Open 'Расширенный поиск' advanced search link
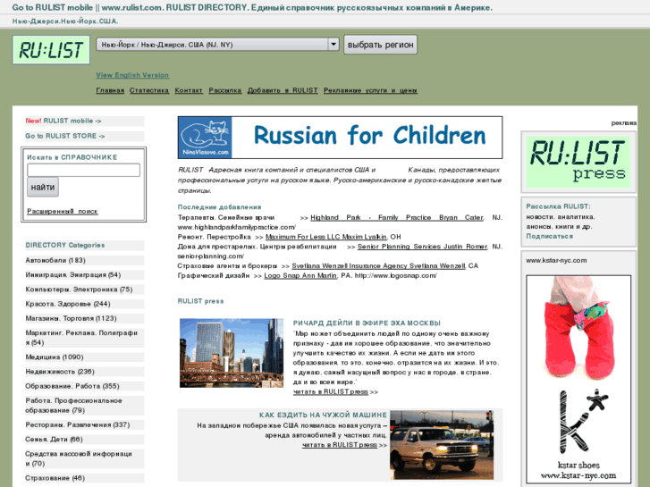This screenshot has height=487, width=650. coord(63,212)
